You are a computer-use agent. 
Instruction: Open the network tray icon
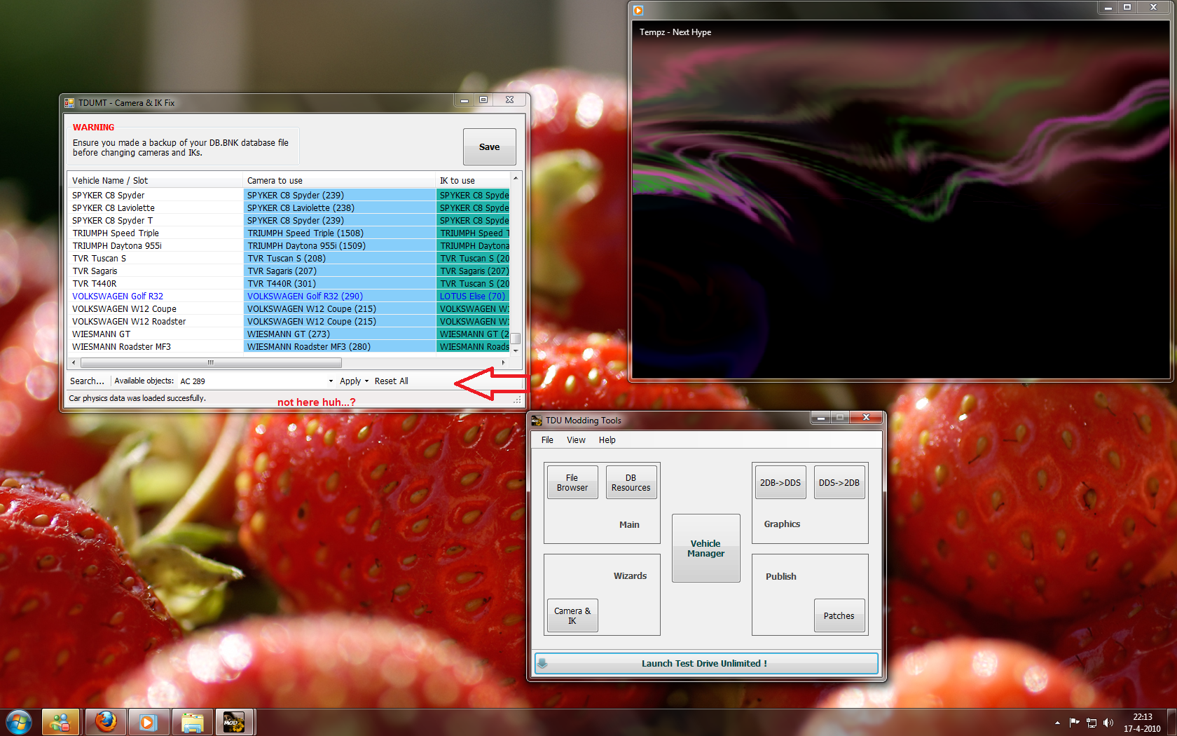[x=1091, y=723]
